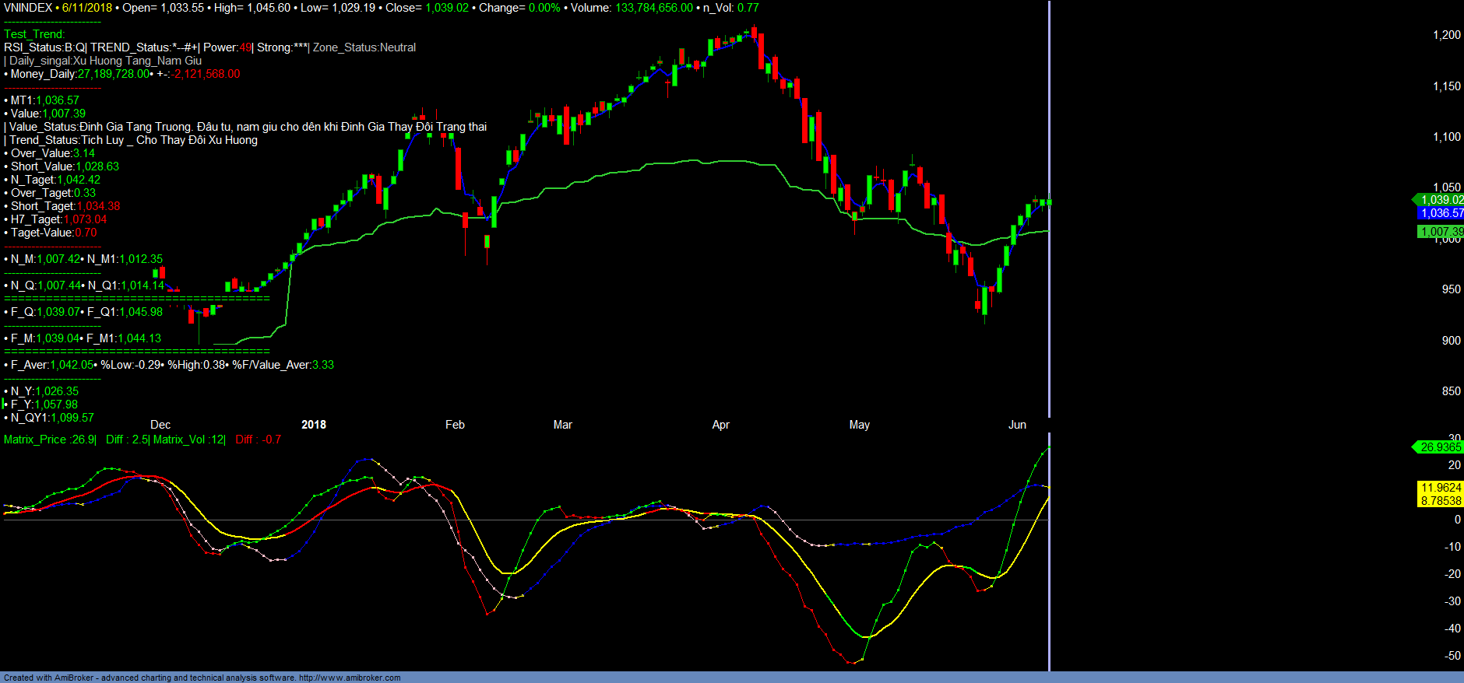Click the Zone_Status:Neutral text
The height and width of the screenshot is (683, 1464).
[364, 47]
